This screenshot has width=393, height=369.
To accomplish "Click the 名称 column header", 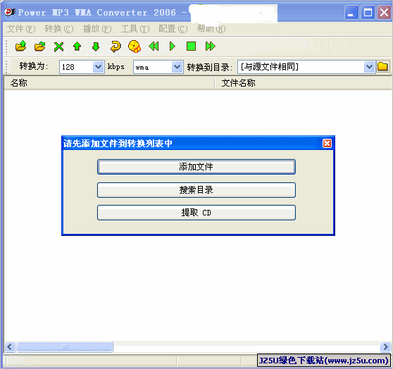I will [x=109, y=83].
